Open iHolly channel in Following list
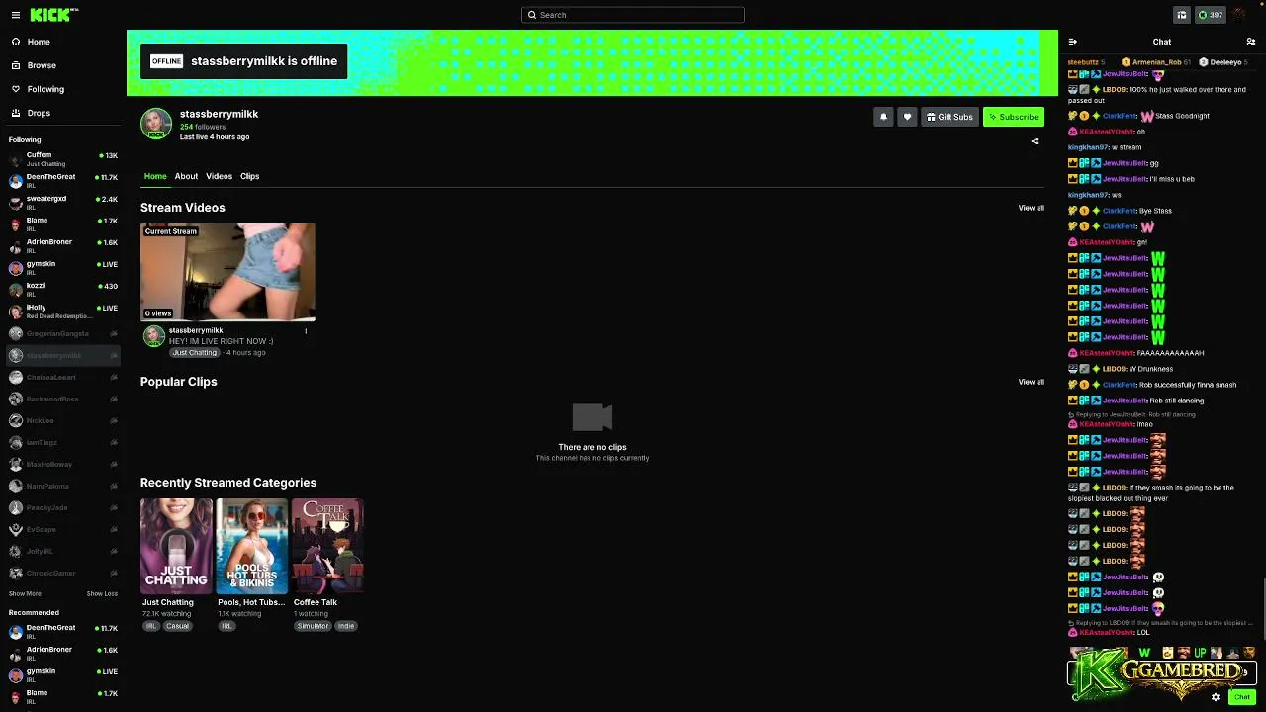 point(61,311)
